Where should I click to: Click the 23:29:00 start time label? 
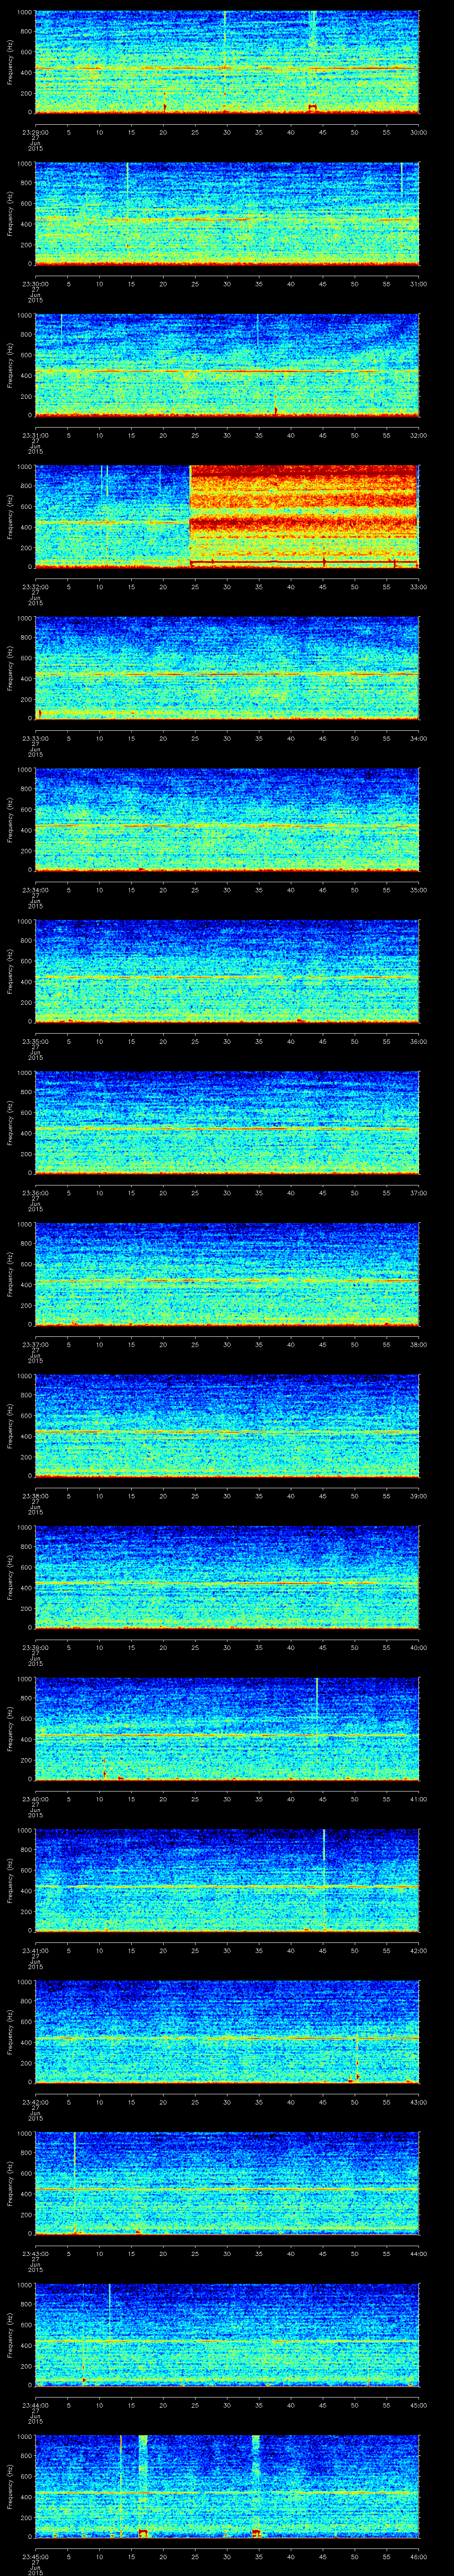[x=35, y=131]
